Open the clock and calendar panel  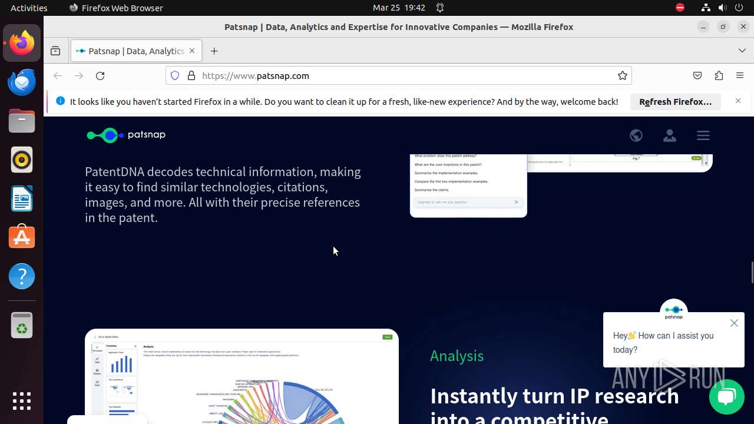(x=399, y=8)
